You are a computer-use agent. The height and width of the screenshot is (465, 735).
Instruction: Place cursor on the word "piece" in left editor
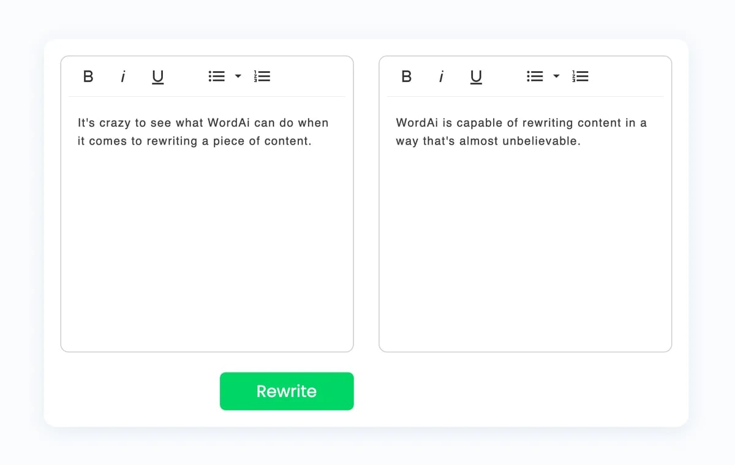click(228, 142)
